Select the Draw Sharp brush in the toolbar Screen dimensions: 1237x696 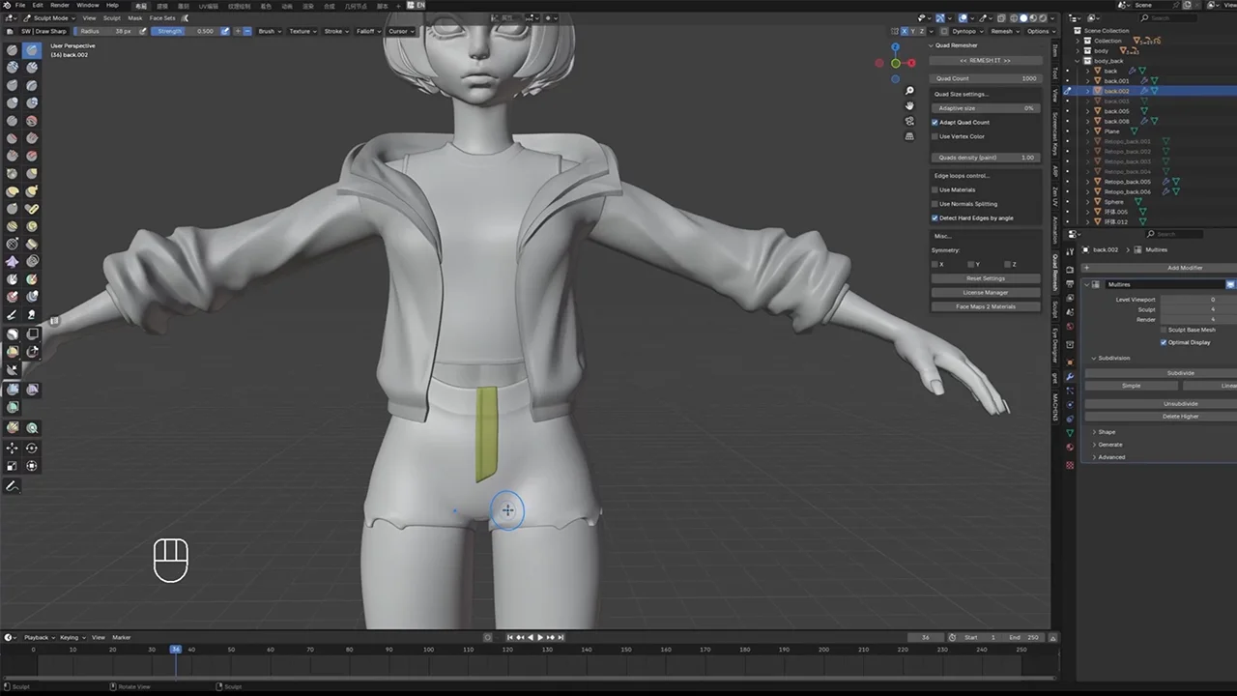click(32, 48)
